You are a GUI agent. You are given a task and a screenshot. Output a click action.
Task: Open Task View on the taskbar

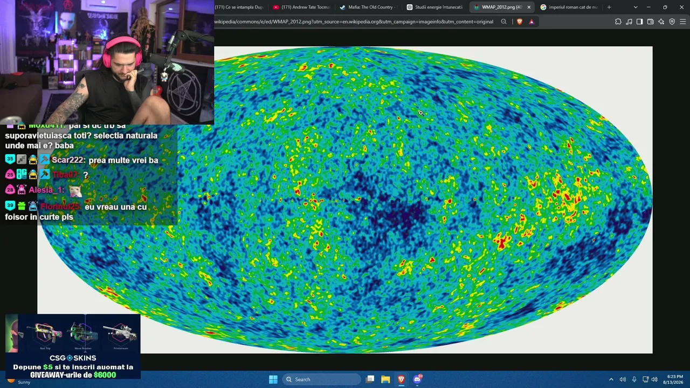[x=370, y=379]
